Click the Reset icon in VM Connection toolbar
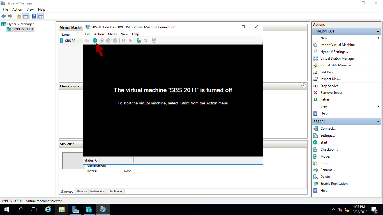The image size is (383, 215). coord(130,41)
